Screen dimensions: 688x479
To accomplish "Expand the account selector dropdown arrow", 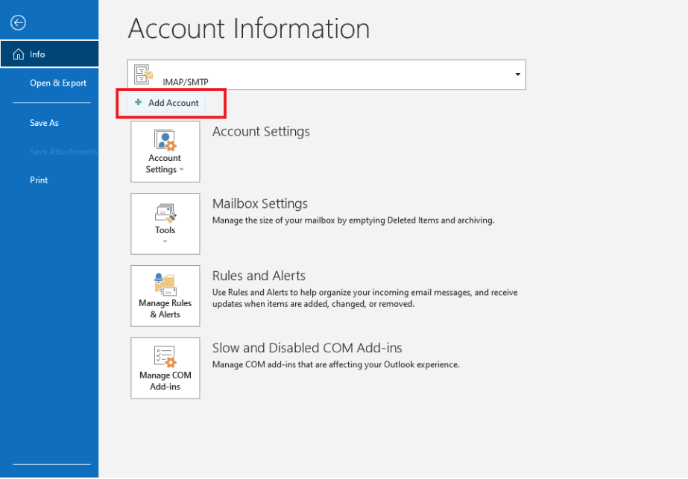I will point(518,74).
